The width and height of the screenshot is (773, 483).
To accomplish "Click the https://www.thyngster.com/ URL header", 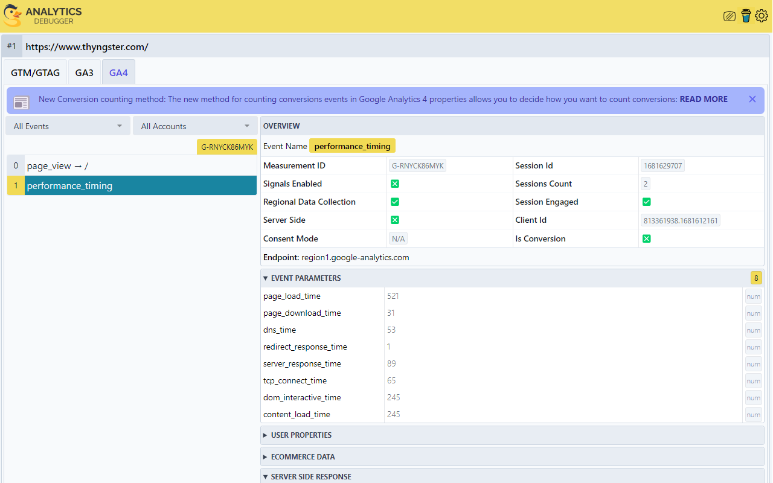I will (x=87, y=46).
